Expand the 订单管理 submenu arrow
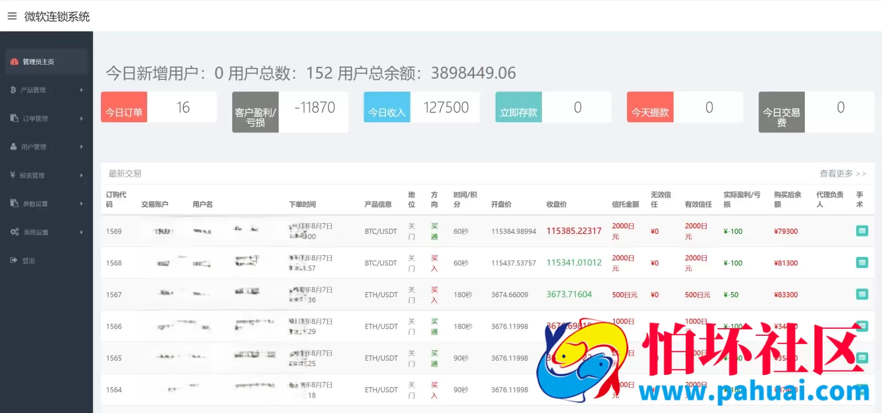 click(82, 118)
